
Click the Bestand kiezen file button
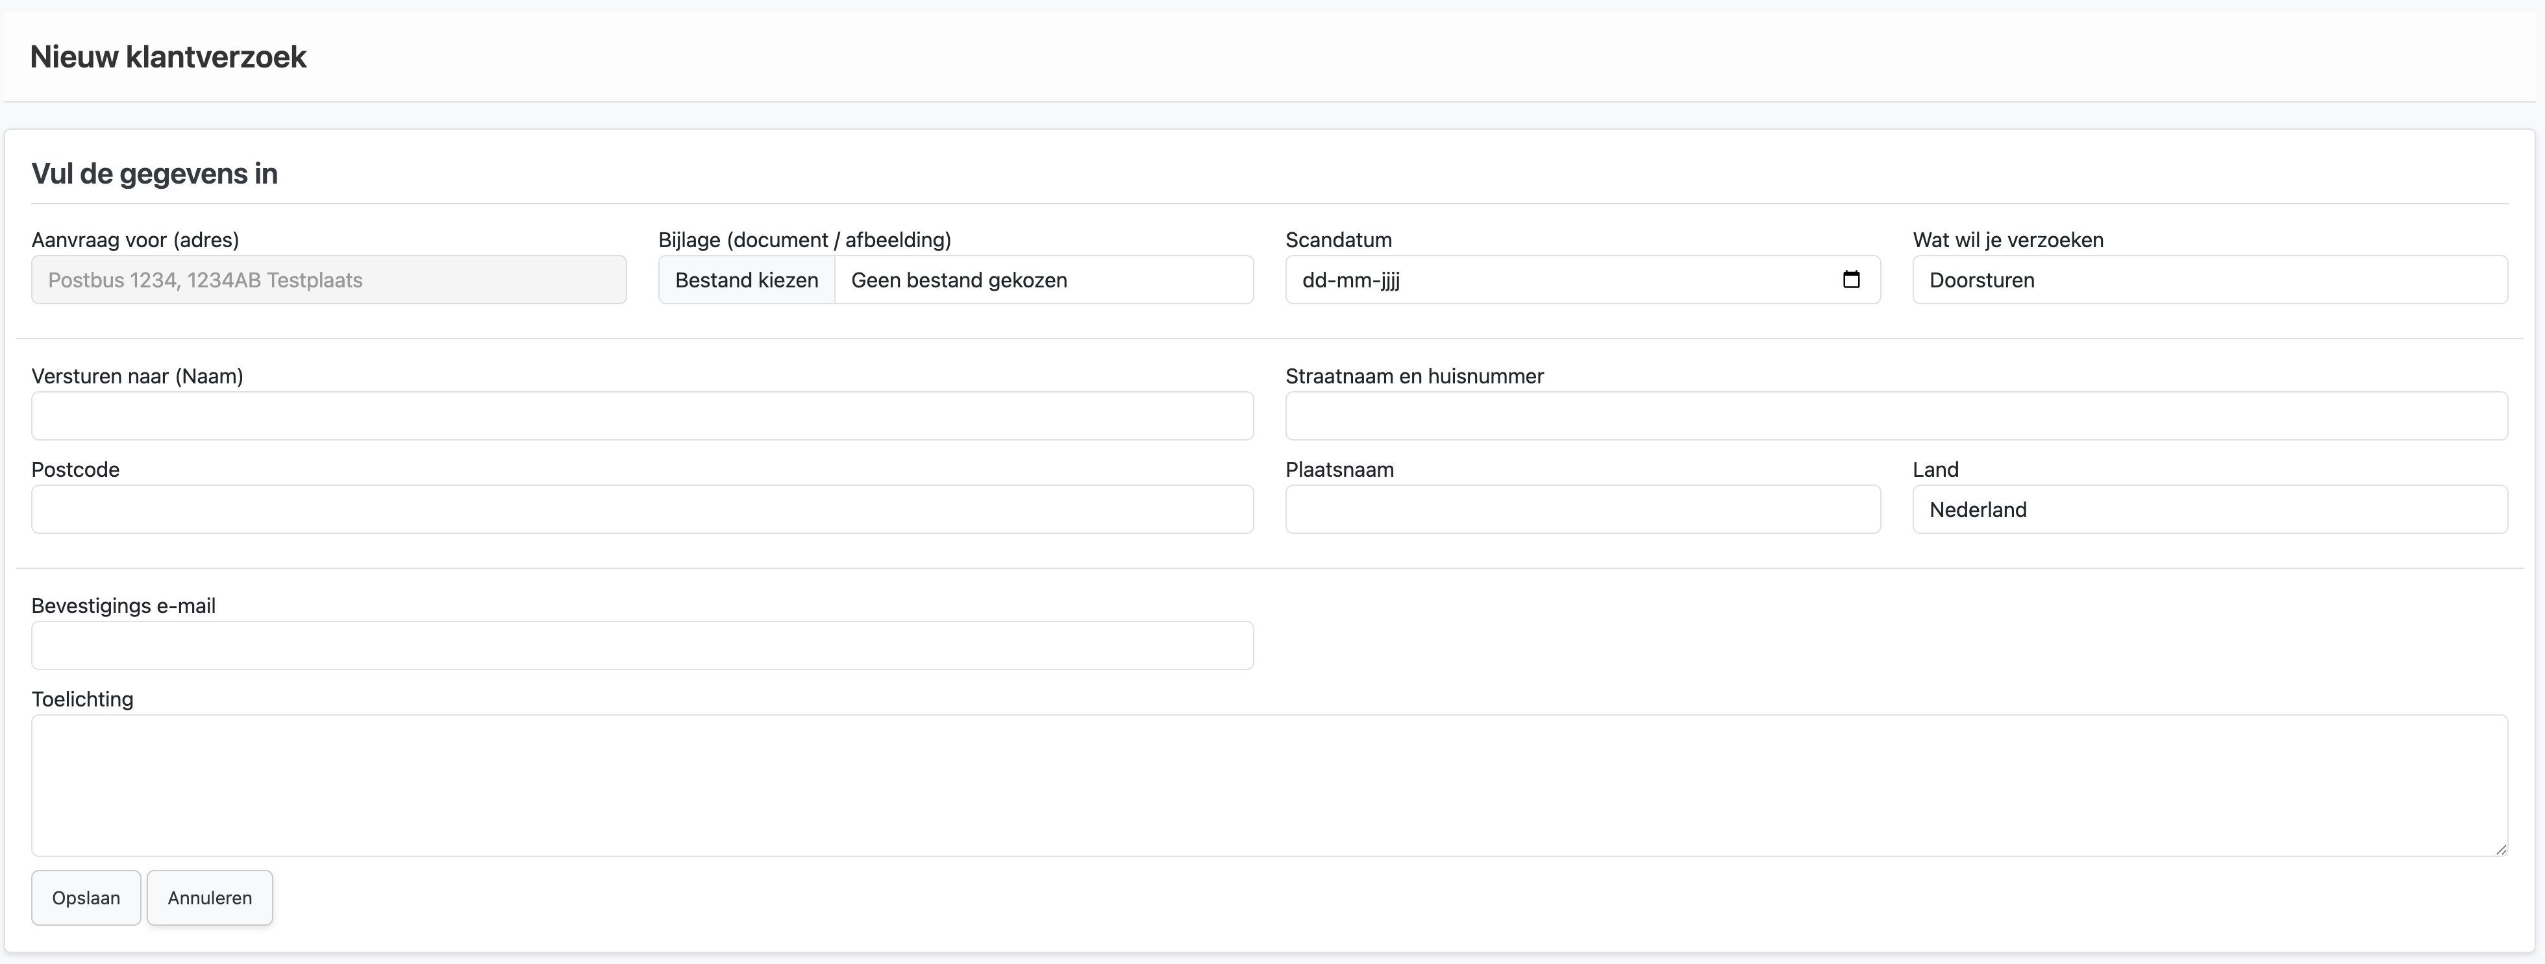coord(747,280)
